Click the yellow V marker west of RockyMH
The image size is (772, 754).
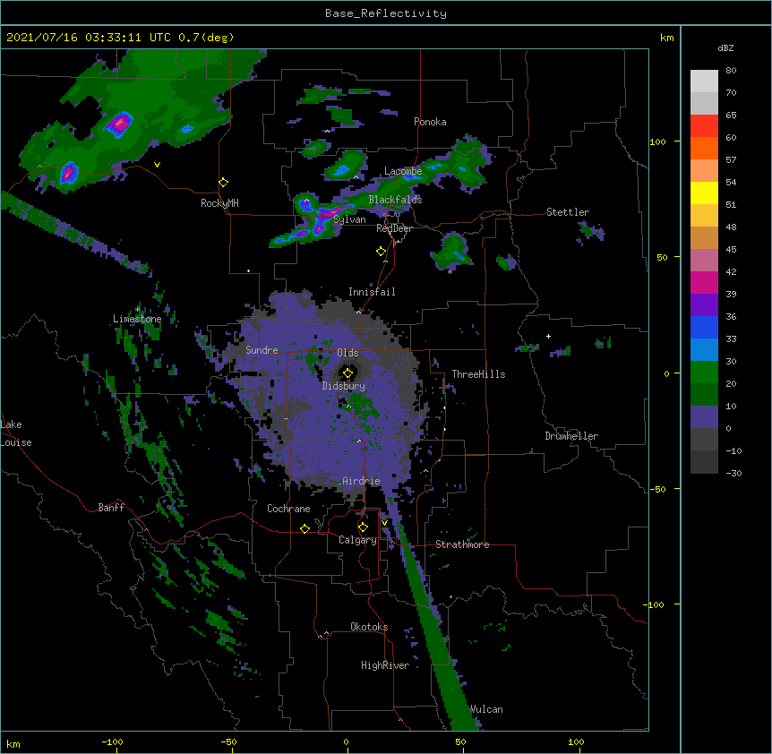[x=157, y=165]
